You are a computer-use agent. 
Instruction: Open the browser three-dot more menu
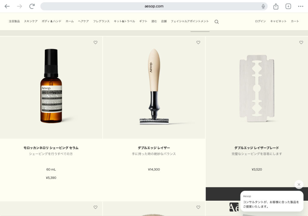click(300, 6)
